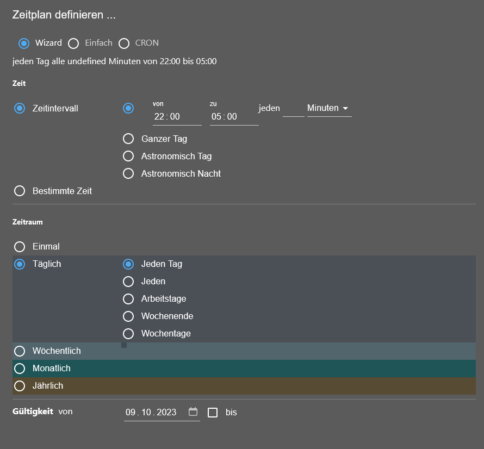This screenshot has height=449, width=484.
Task: Choose the CRON mode radio button
Action: [124, 43]
